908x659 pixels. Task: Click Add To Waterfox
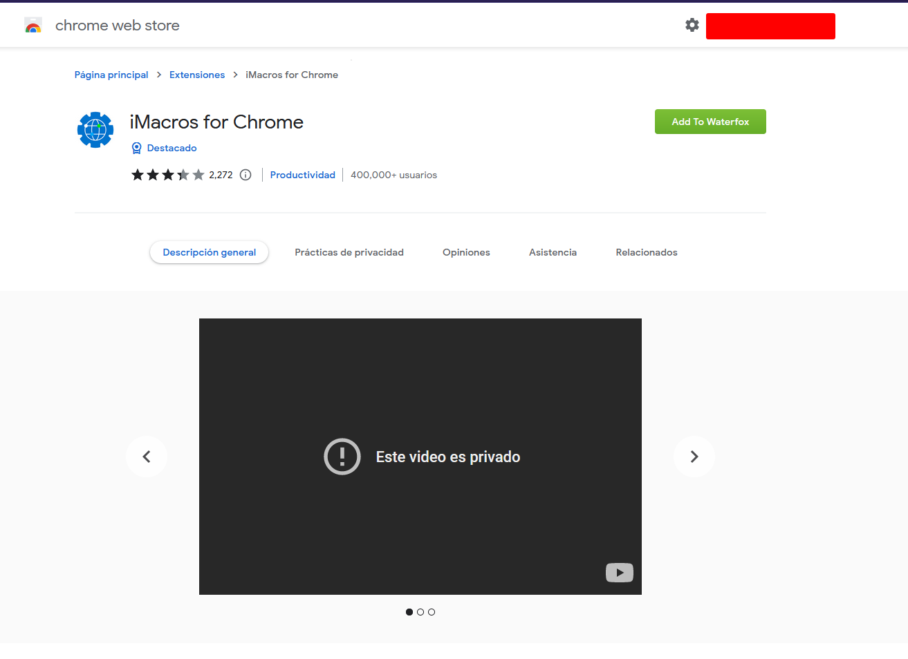coord(710,121)
